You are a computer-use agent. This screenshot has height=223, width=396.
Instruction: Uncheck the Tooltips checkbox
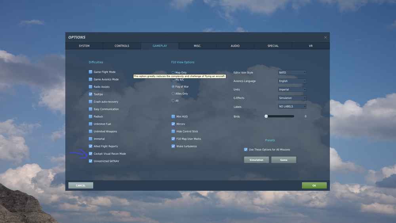point(90,94)
